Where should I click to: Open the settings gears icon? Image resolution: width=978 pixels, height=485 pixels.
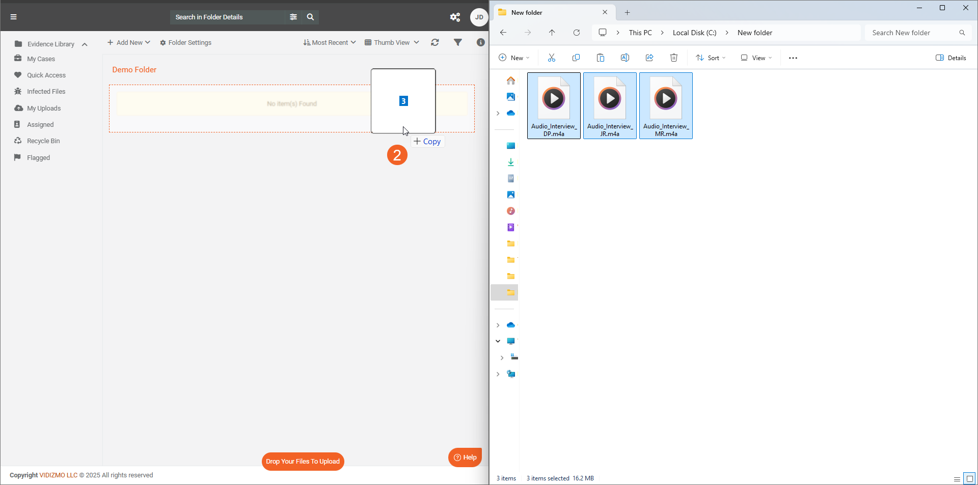pos(455,17)
